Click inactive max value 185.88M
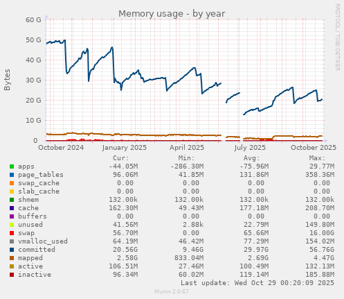This screenshot has height=299, width=344. click(320, 275)
